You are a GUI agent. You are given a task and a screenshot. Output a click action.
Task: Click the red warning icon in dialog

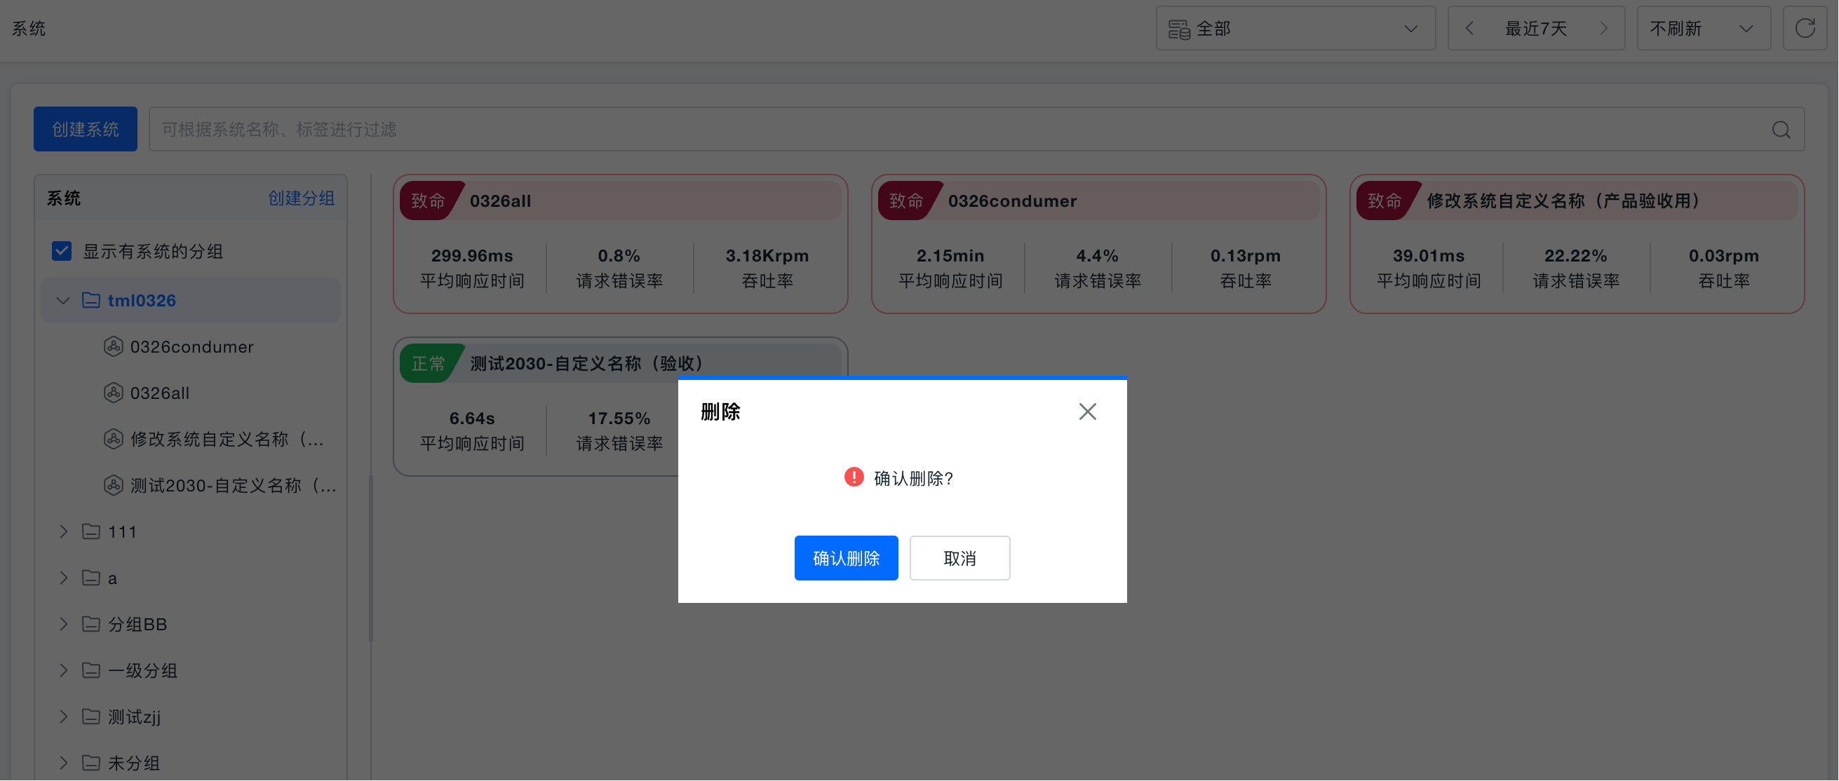tap(854, 477)
